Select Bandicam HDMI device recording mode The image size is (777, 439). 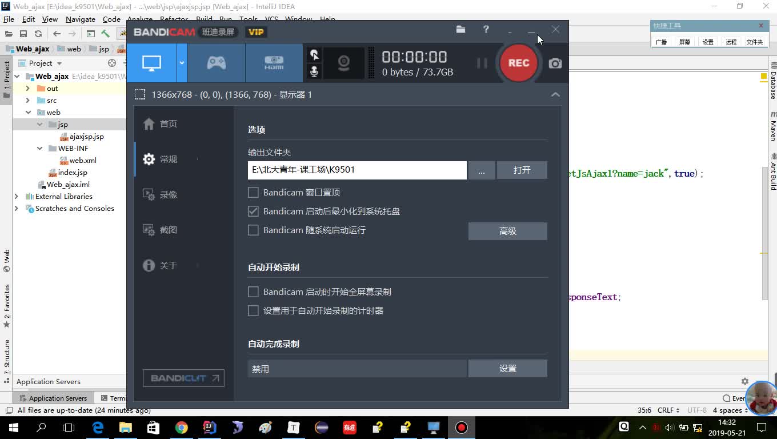coord(274,63)
